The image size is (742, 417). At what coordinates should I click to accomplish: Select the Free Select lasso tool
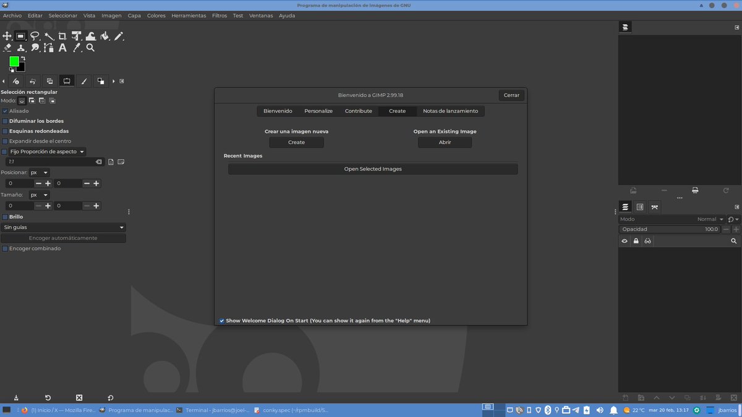click(35, 36)
